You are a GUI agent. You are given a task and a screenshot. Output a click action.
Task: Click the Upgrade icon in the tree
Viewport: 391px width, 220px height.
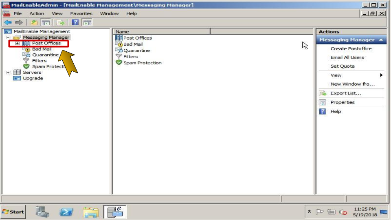coord(17,78)
